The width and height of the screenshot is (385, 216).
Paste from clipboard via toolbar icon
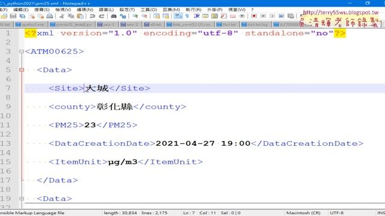pyautogui.click(x=80, y=16)
